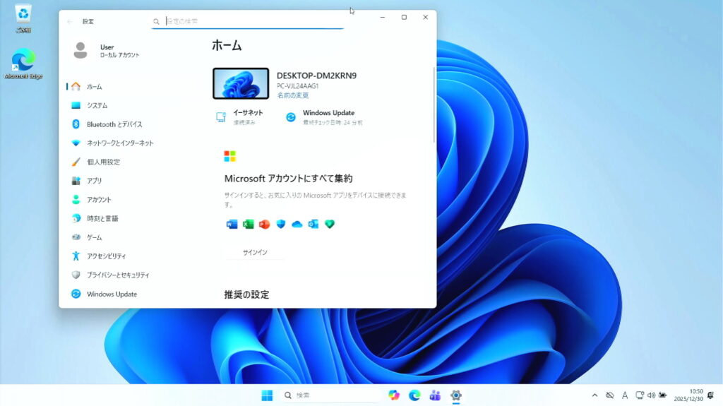Click the desktop wallpaper thumbnail preview

coord(241,84)
